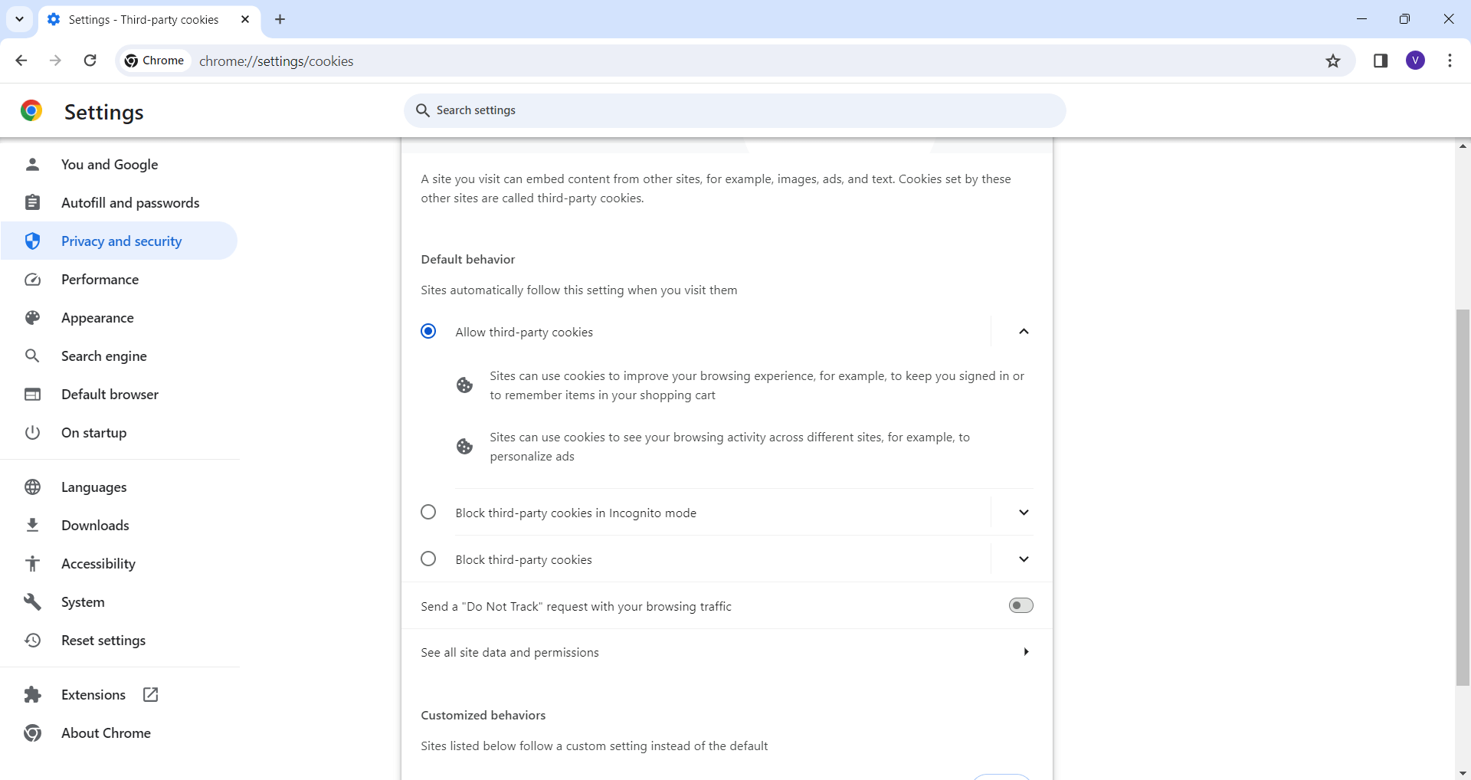Collapse the Allow third-party cookies details
Screen dimensions: 1471x780
[1024, 331]
